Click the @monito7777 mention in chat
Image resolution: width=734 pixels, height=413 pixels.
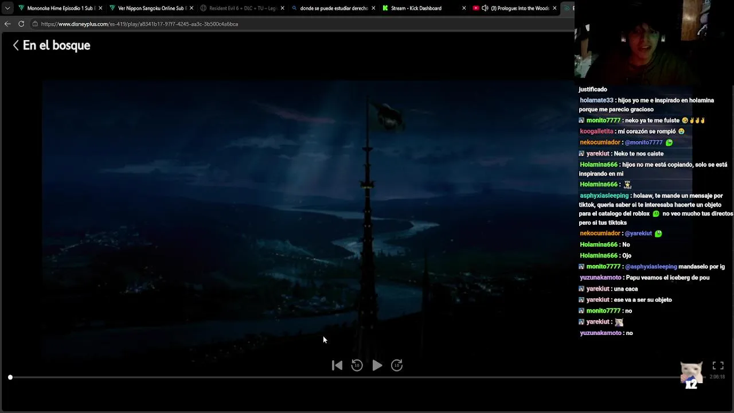[643, 142]
